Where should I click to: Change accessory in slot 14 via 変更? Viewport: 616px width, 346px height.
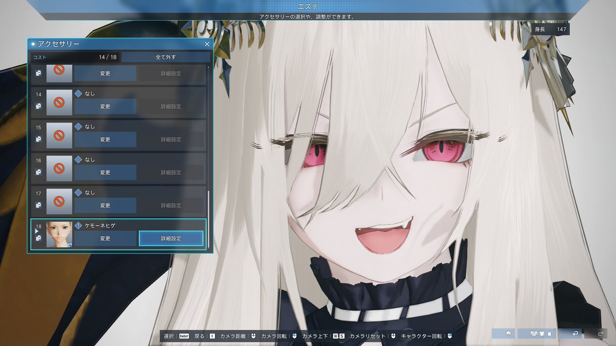(105, 106)
